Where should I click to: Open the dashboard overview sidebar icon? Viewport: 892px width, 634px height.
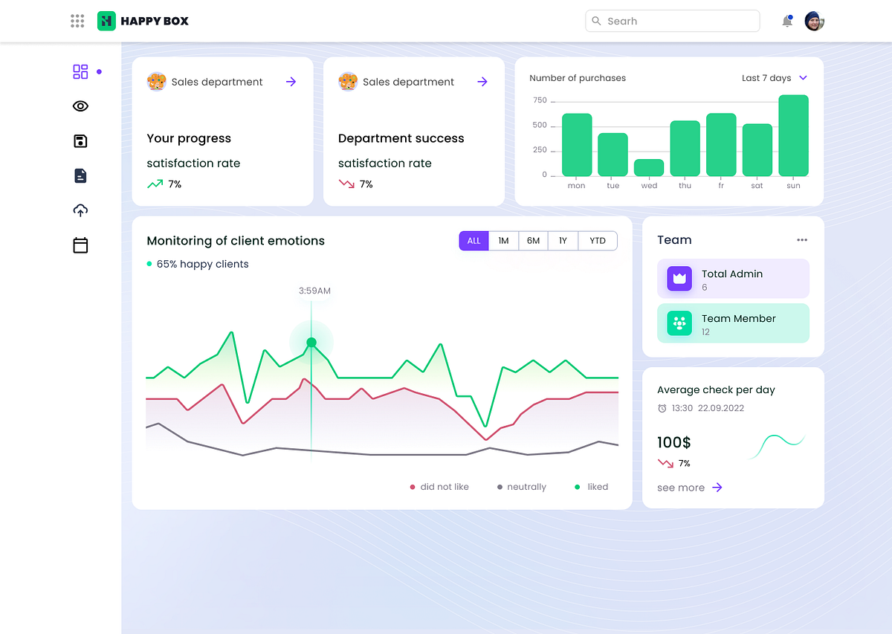[80, 71]
